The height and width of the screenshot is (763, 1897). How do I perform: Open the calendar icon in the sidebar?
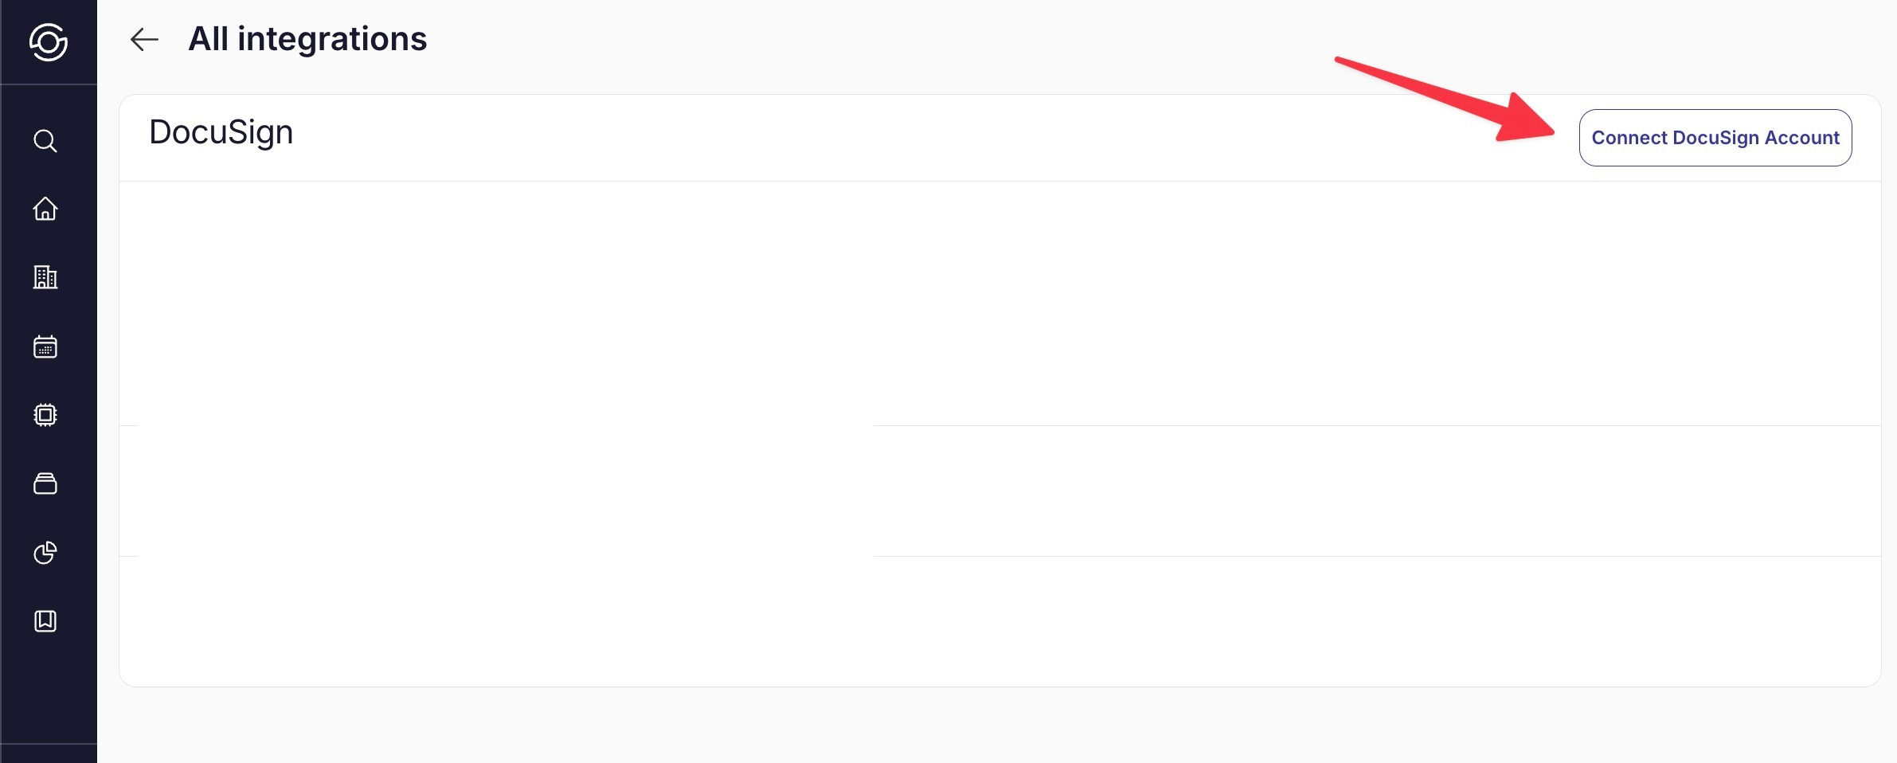pos(45,346)
